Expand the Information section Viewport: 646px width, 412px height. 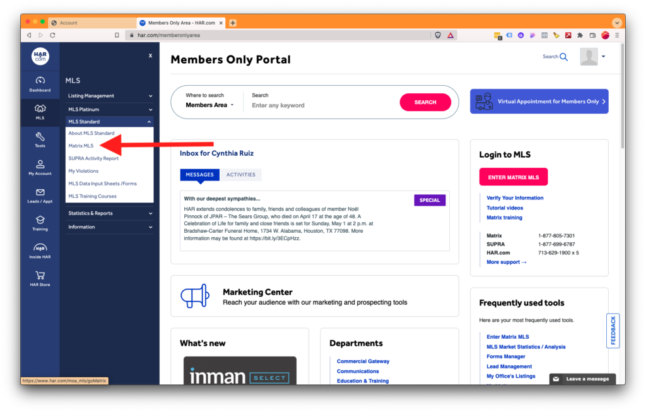pos(109,227)
